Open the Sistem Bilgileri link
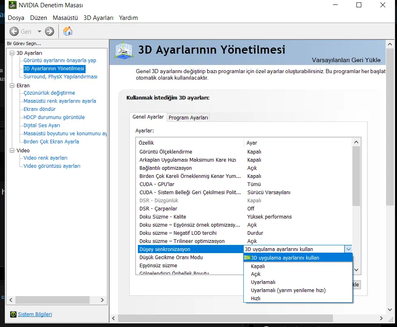The width and height of the screenshot is (397, 327). [x=35, y=314]
